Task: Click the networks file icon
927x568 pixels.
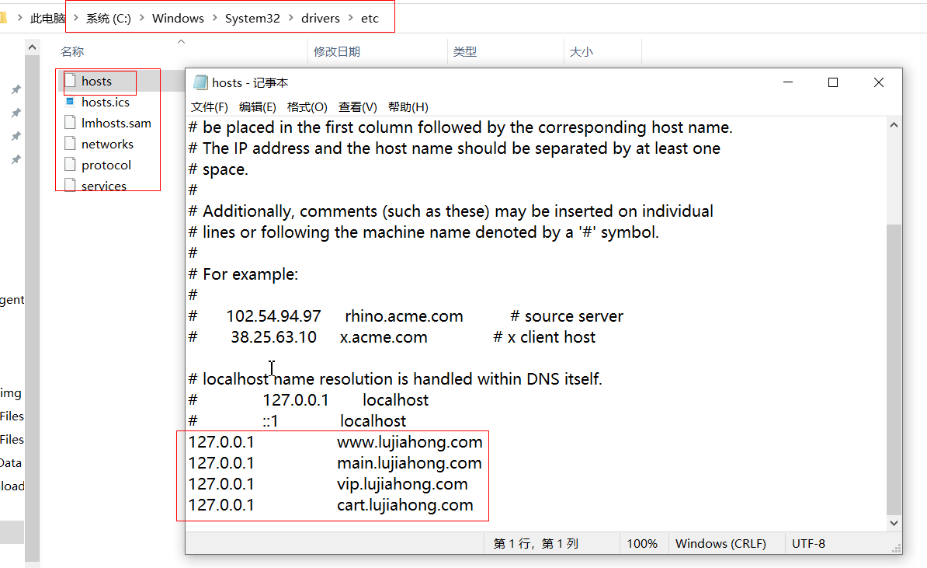Action: (x=71, y=144)
